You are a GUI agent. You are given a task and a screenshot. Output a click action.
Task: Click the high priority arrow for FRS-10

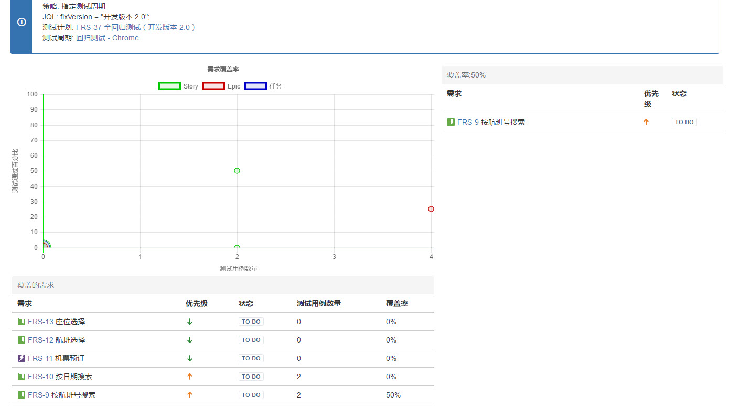190,377
